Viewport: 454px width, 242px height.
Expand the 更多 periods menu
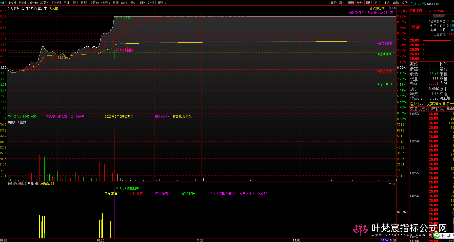pyautogui.click(x=162, y=3)
